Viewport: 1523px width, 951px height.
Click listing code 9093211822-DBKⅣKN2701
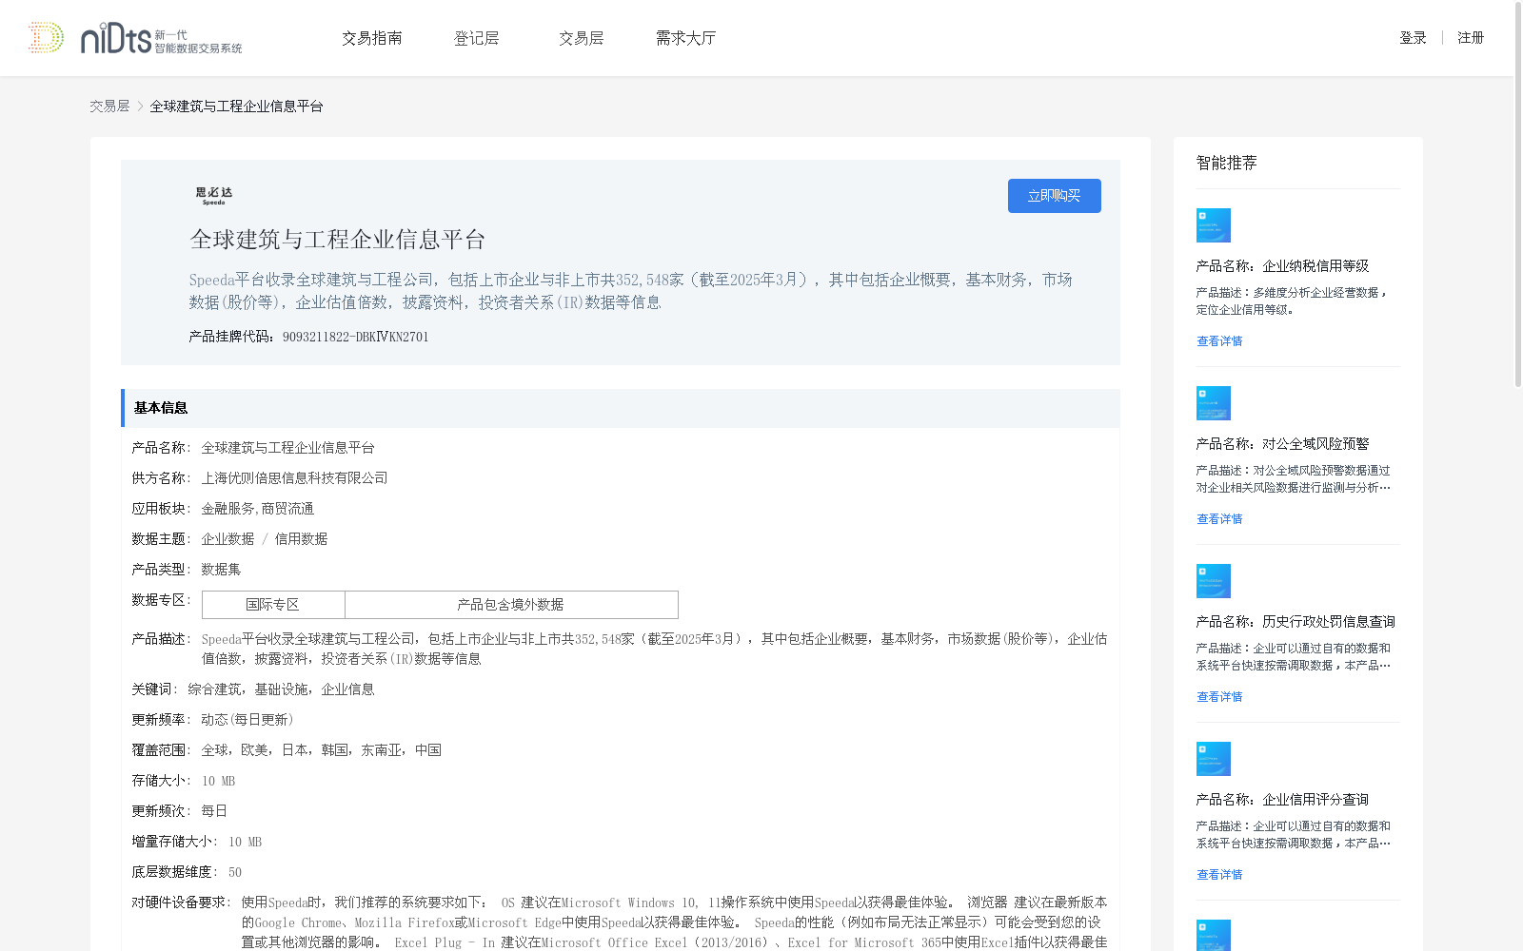point(356,337)
